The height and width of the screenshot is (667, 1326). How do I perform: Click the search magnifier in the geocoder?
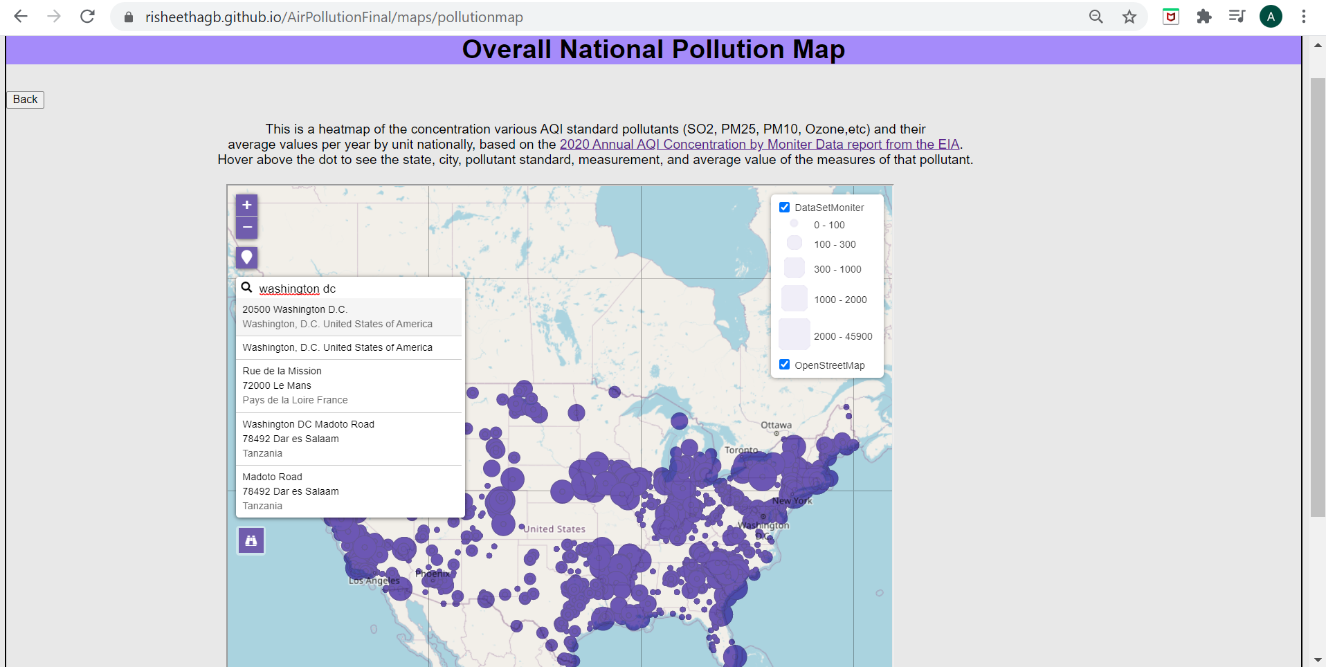[x=246, y=288]
